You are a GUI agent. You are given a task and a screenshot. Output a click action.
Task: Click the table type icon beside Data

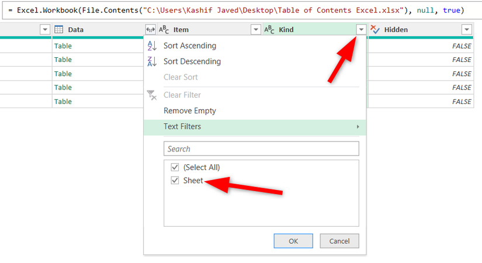tap(58, 30)
